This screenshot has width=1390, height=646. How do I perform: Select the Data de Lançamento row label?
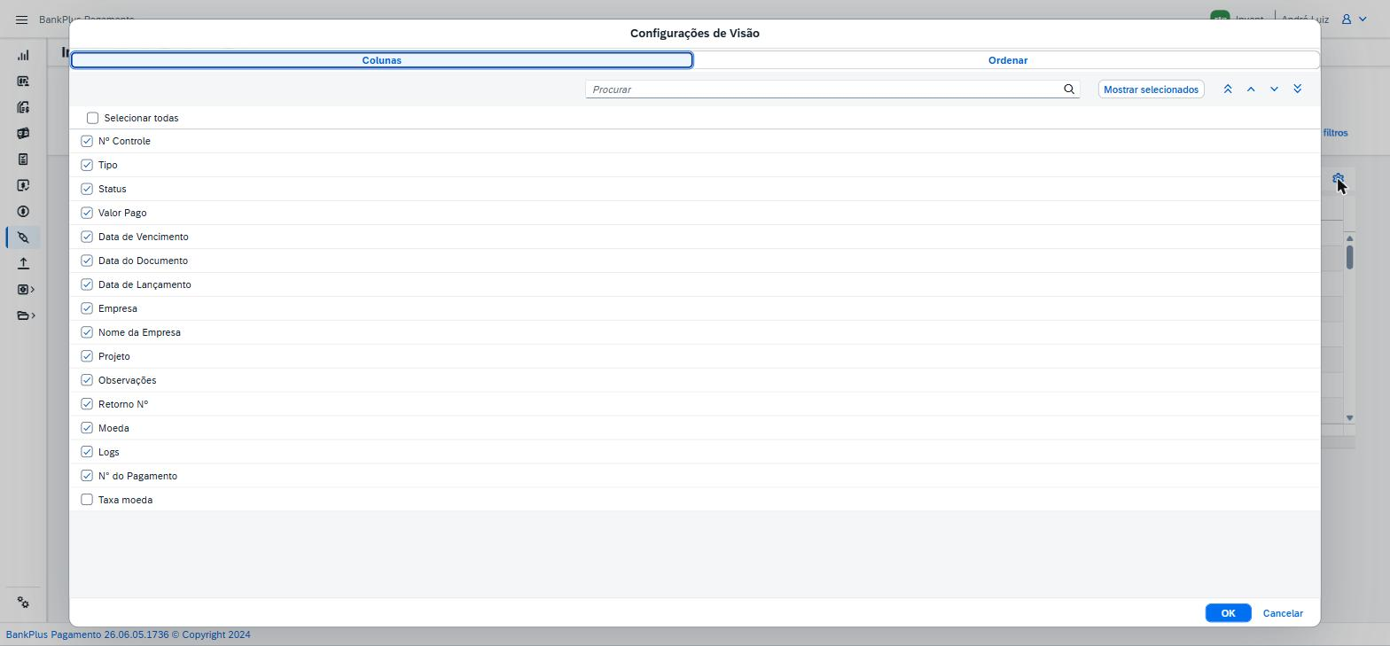(144, 284)
